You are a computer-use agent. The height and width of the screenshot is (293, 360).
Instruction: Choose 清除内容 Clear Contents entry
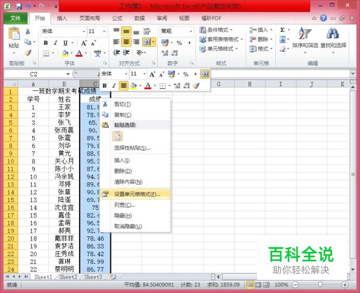[135, 182]
